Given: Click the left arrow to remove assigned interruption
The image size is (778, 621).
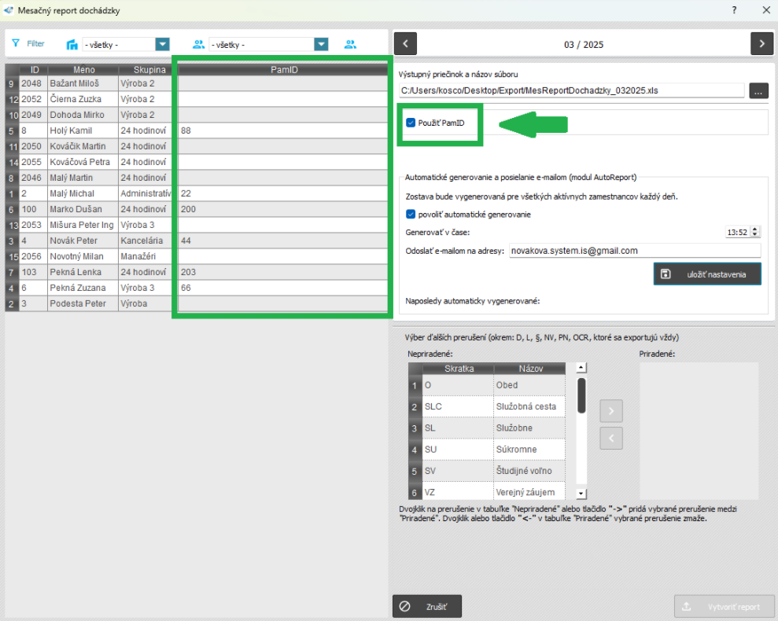Looking at the screenshot, I should pos(611,438).
